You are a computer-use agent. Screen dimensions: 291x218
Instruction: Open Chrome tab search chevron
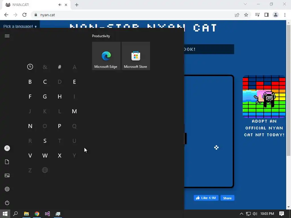pos(245,4)
